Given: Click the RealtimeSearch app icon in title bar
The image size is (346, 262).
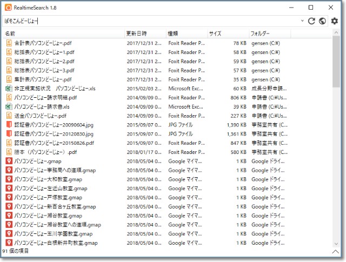Looking at the screenshot, I should click(x=8, y=8).
